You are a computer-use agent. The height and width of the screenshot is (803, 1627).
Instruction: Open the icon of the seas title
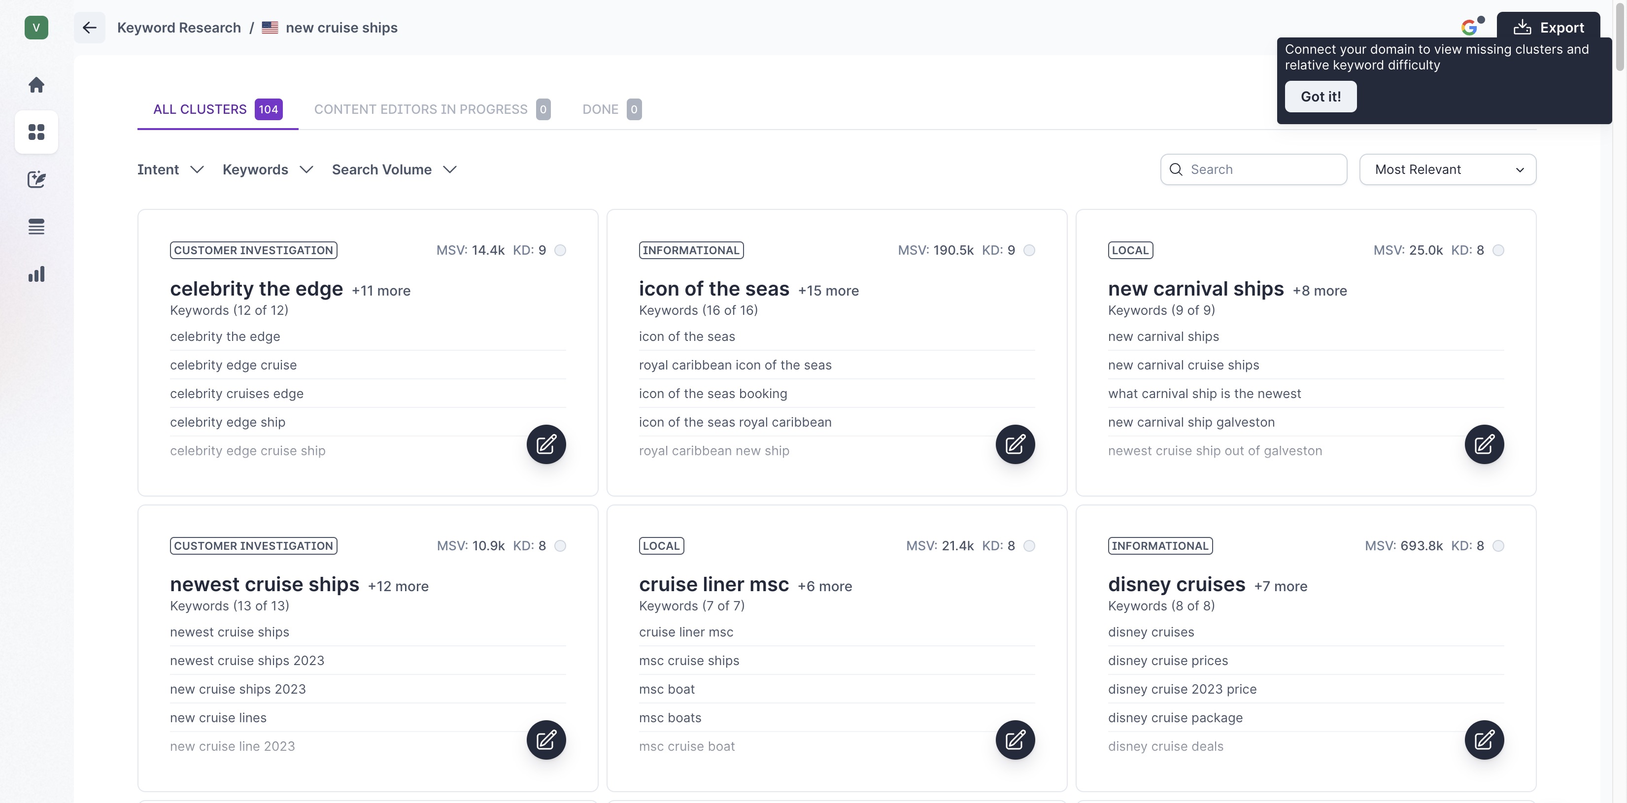pos(713,289)
